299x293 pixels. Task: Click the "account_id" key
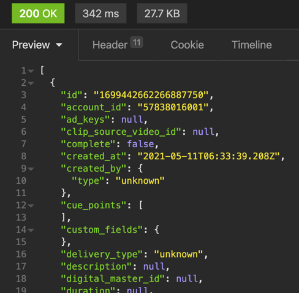pyautogui.click(x=94, y=107)
